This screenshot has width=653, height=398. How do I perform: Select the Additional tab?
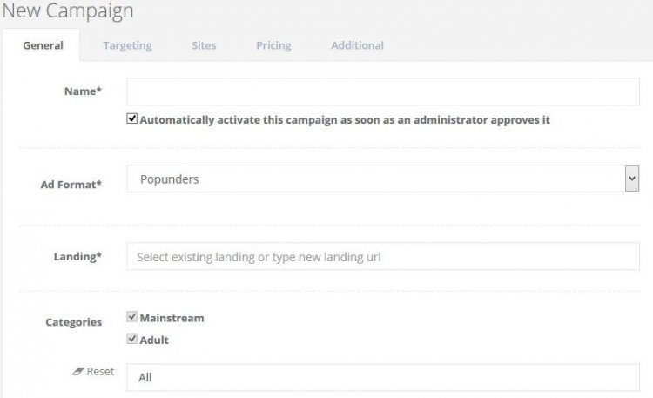pyautogui.click(x=357, y=45)
